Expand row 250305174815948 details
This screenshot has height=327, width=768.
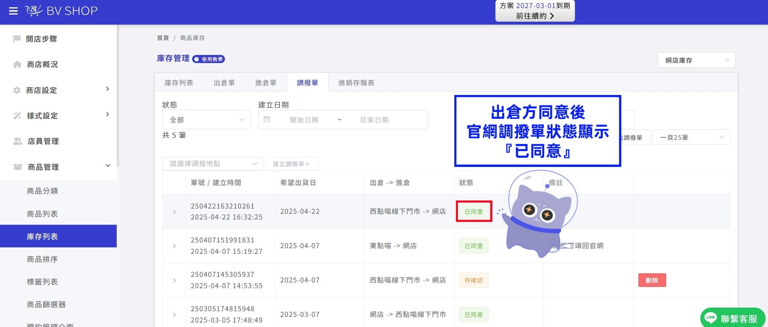174,315
